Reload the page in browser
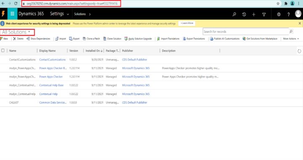 coord(16,3)
